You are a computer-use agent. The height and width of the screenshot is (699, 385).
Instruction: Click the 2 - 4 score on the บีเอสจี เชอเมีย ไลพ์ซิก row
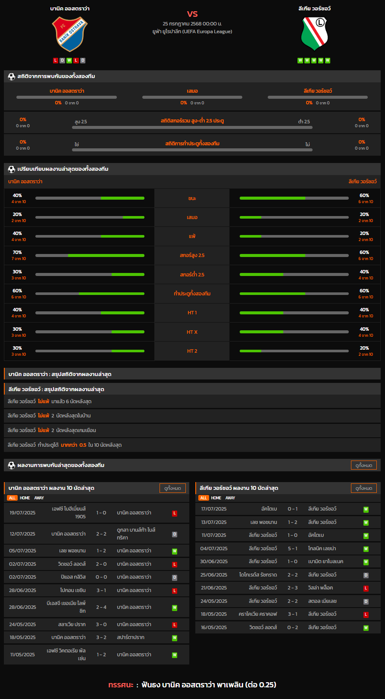click(101, 607)
